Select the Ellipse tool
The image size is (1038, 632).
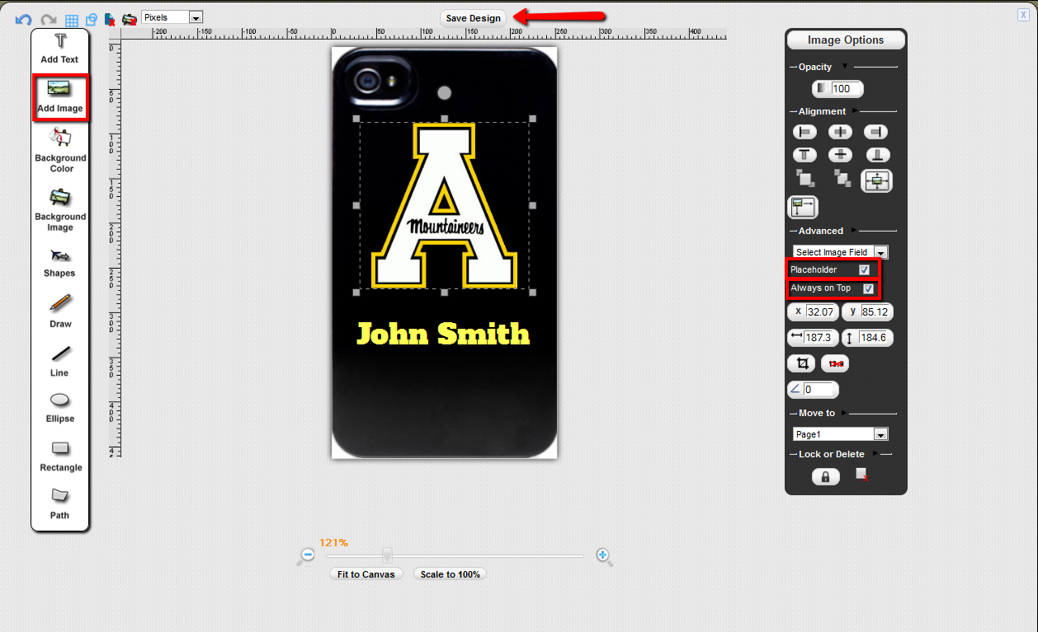[60, 408]
